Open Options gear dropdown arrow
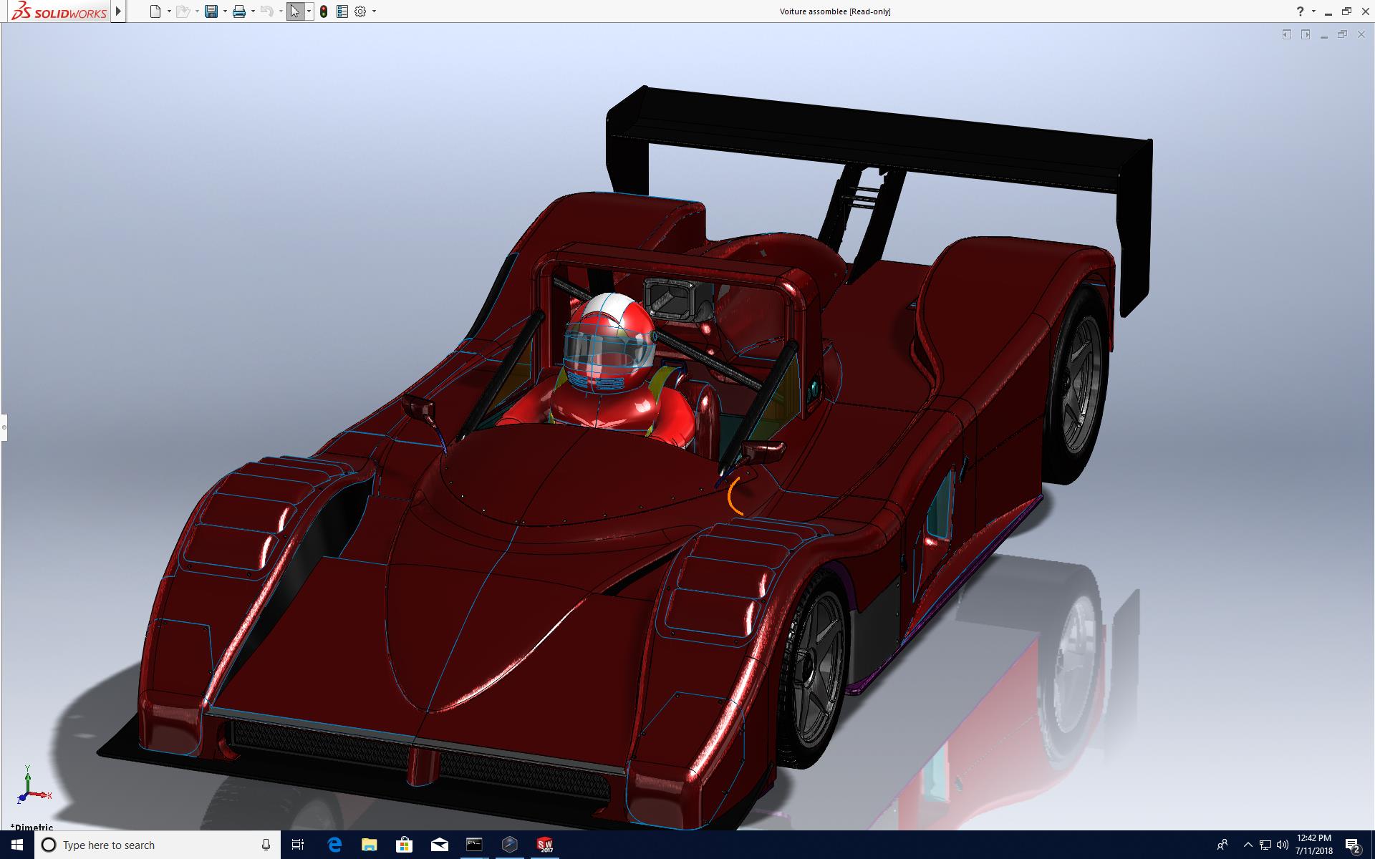Image resolution: width=1375 pixels, height=859 pixels. pyautogui.click(x=374, y=11)
